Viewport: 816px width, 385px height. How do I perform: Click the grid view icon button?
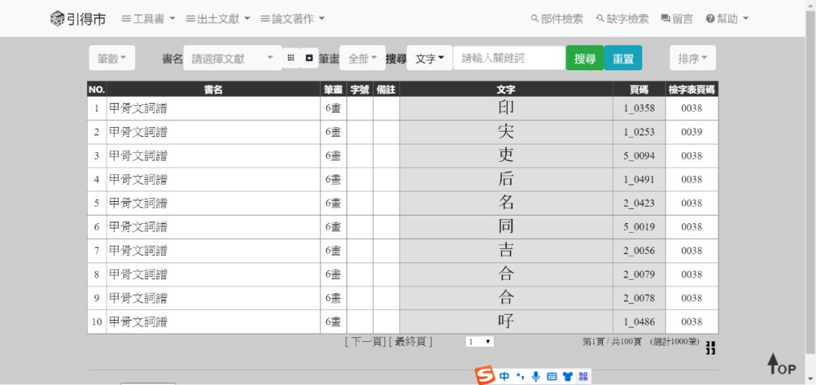click(291, 57)
